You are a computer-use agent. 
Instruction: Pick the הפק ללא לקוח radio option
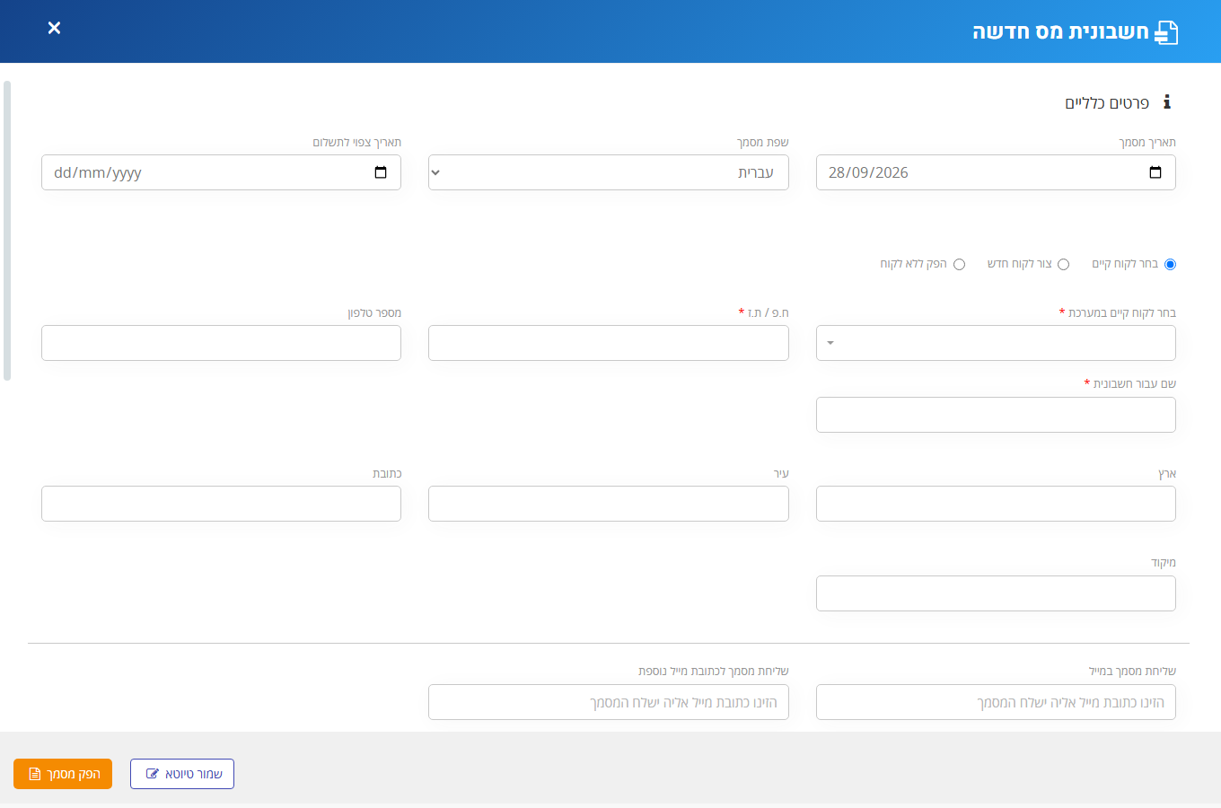(x=960, y=264)
